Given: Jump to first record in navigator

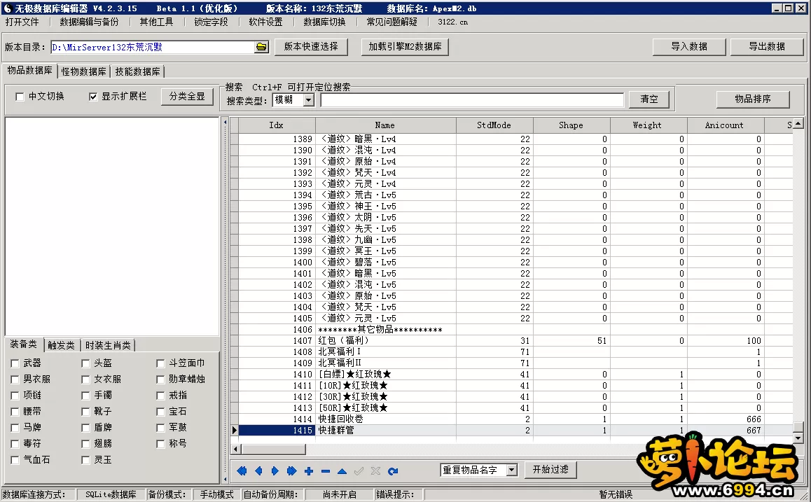Looking at the screenshot, I should (x=242, y=471).
